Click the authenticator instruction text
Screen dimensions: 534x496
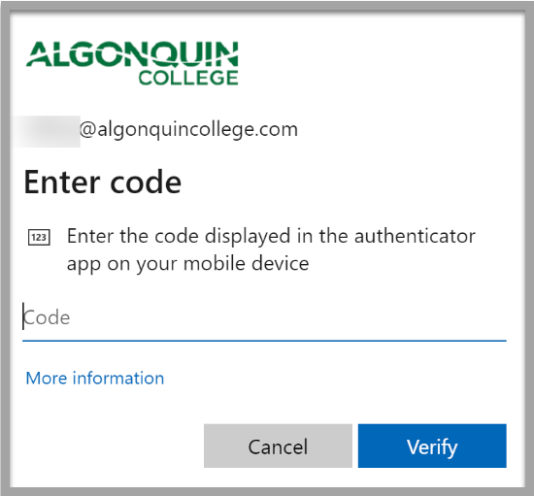coord(271,249)
